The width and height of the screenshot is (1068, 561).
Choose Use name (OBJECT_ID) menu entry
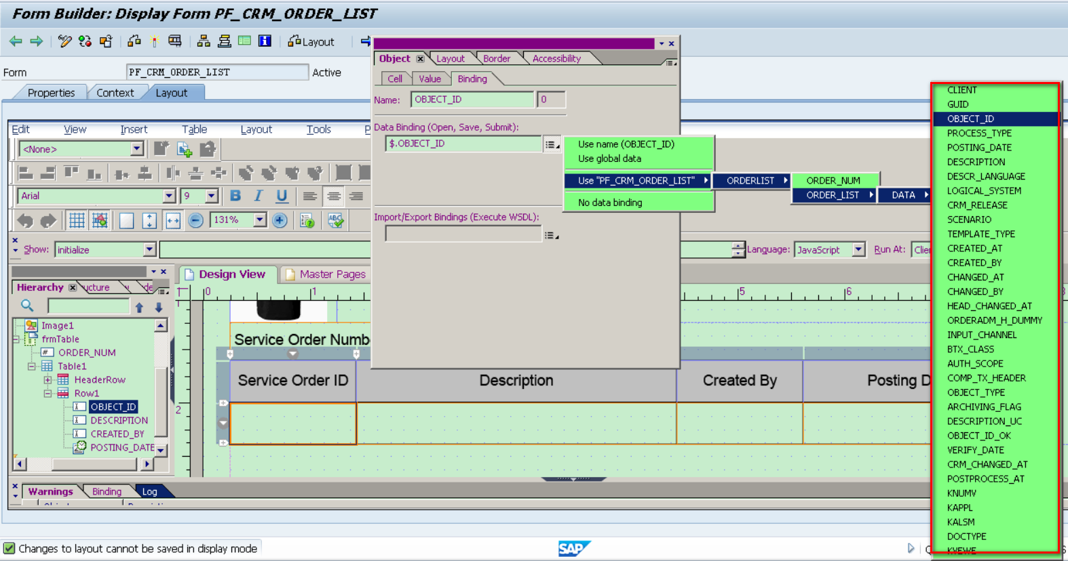[626, 144]
